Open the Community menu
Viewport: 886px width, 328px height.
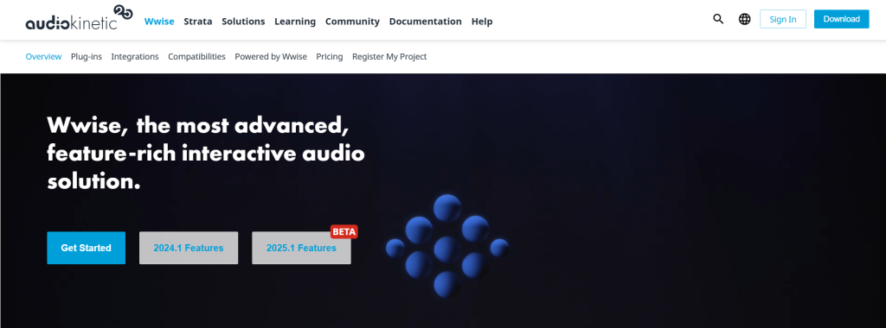[352, 22]
